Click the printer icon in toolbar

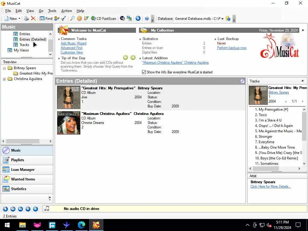coord(26,18)
